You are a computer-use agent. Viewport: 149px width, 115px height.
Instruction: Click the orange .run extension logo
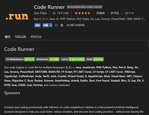point(17,16)
